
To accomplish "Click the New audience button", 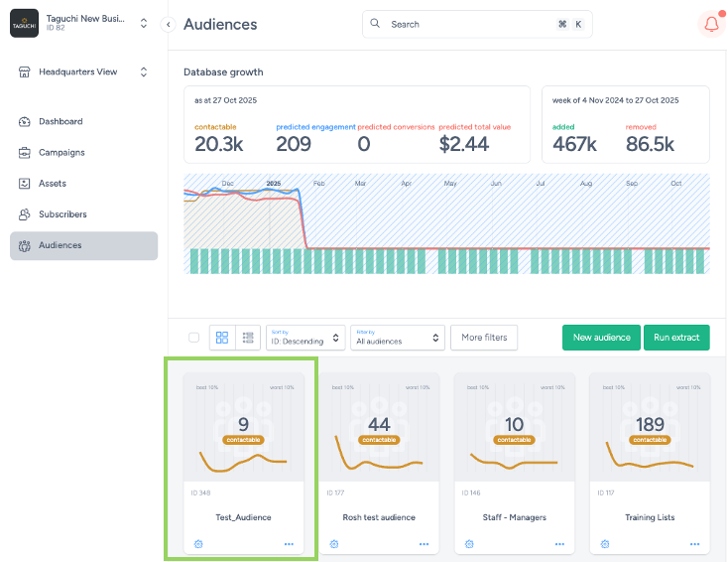I will click(x=601, y=338).
